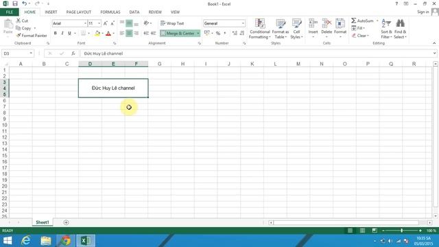
Task: Select the Sheet1 tab
Action: coord(43,222)
